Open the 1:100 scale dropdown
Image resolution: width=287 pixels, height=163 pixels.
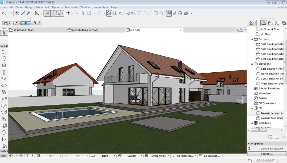[x=115, y=156]
